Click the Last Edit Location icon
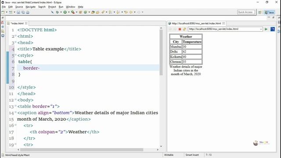This screenshot has height=158, width=281. [x=126, y=12]
